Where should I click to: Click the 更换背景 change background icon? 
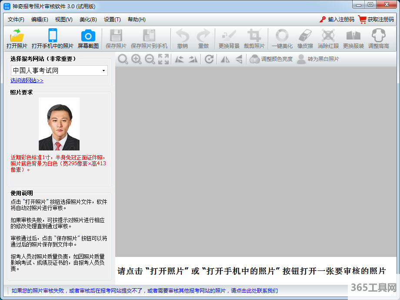[x=229, y=39]
